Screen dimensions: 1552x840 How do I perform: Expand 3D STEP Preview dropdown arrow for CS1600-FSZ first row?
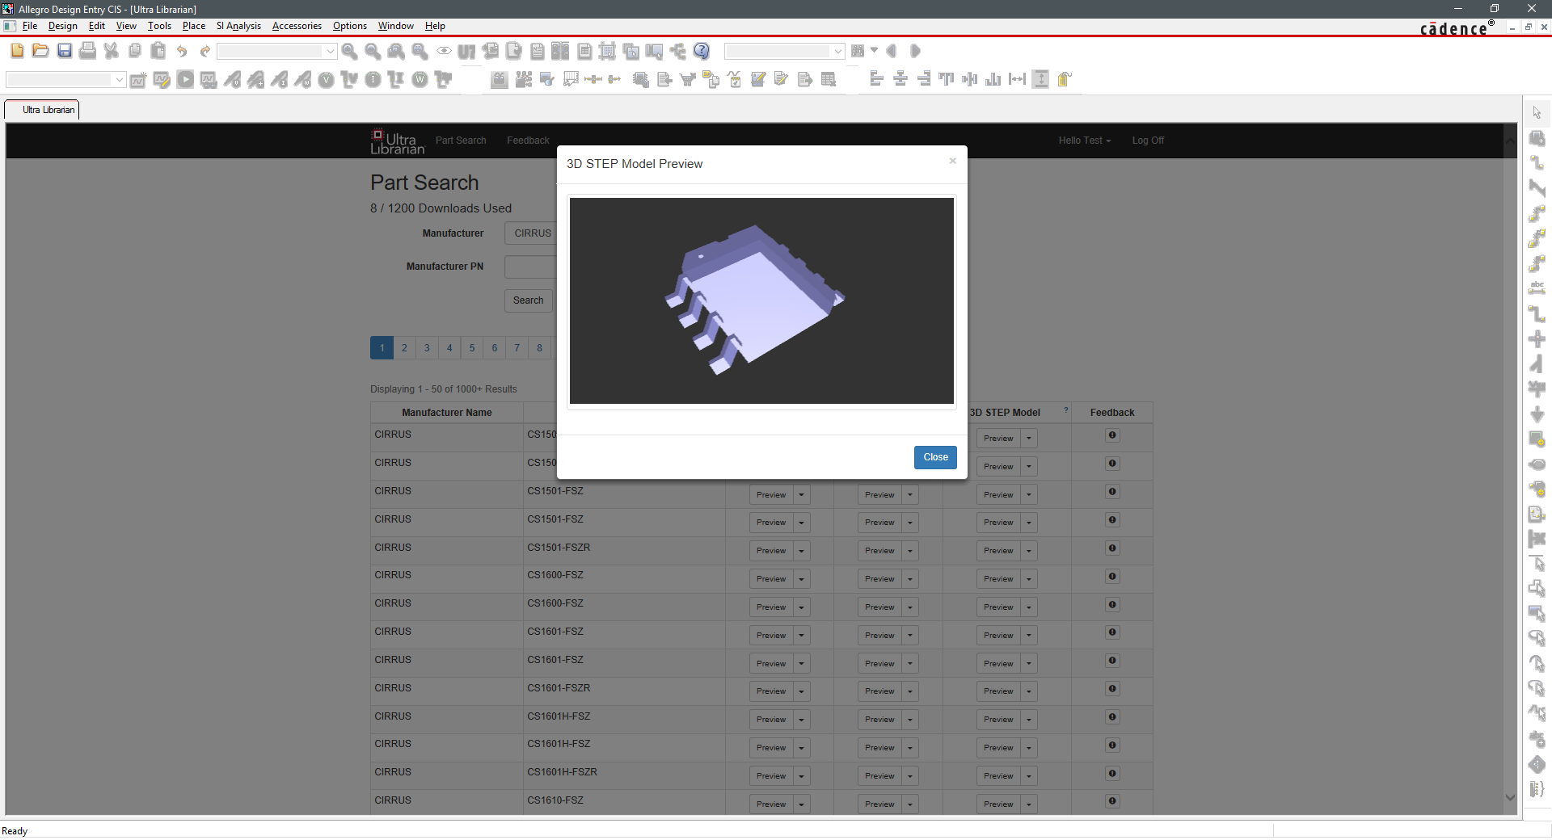tap(1029, 579)
